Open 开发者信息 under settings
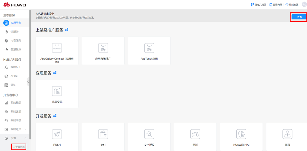This screenshot has width=307, height=151. pyautogui.click(x=19, y=147)
